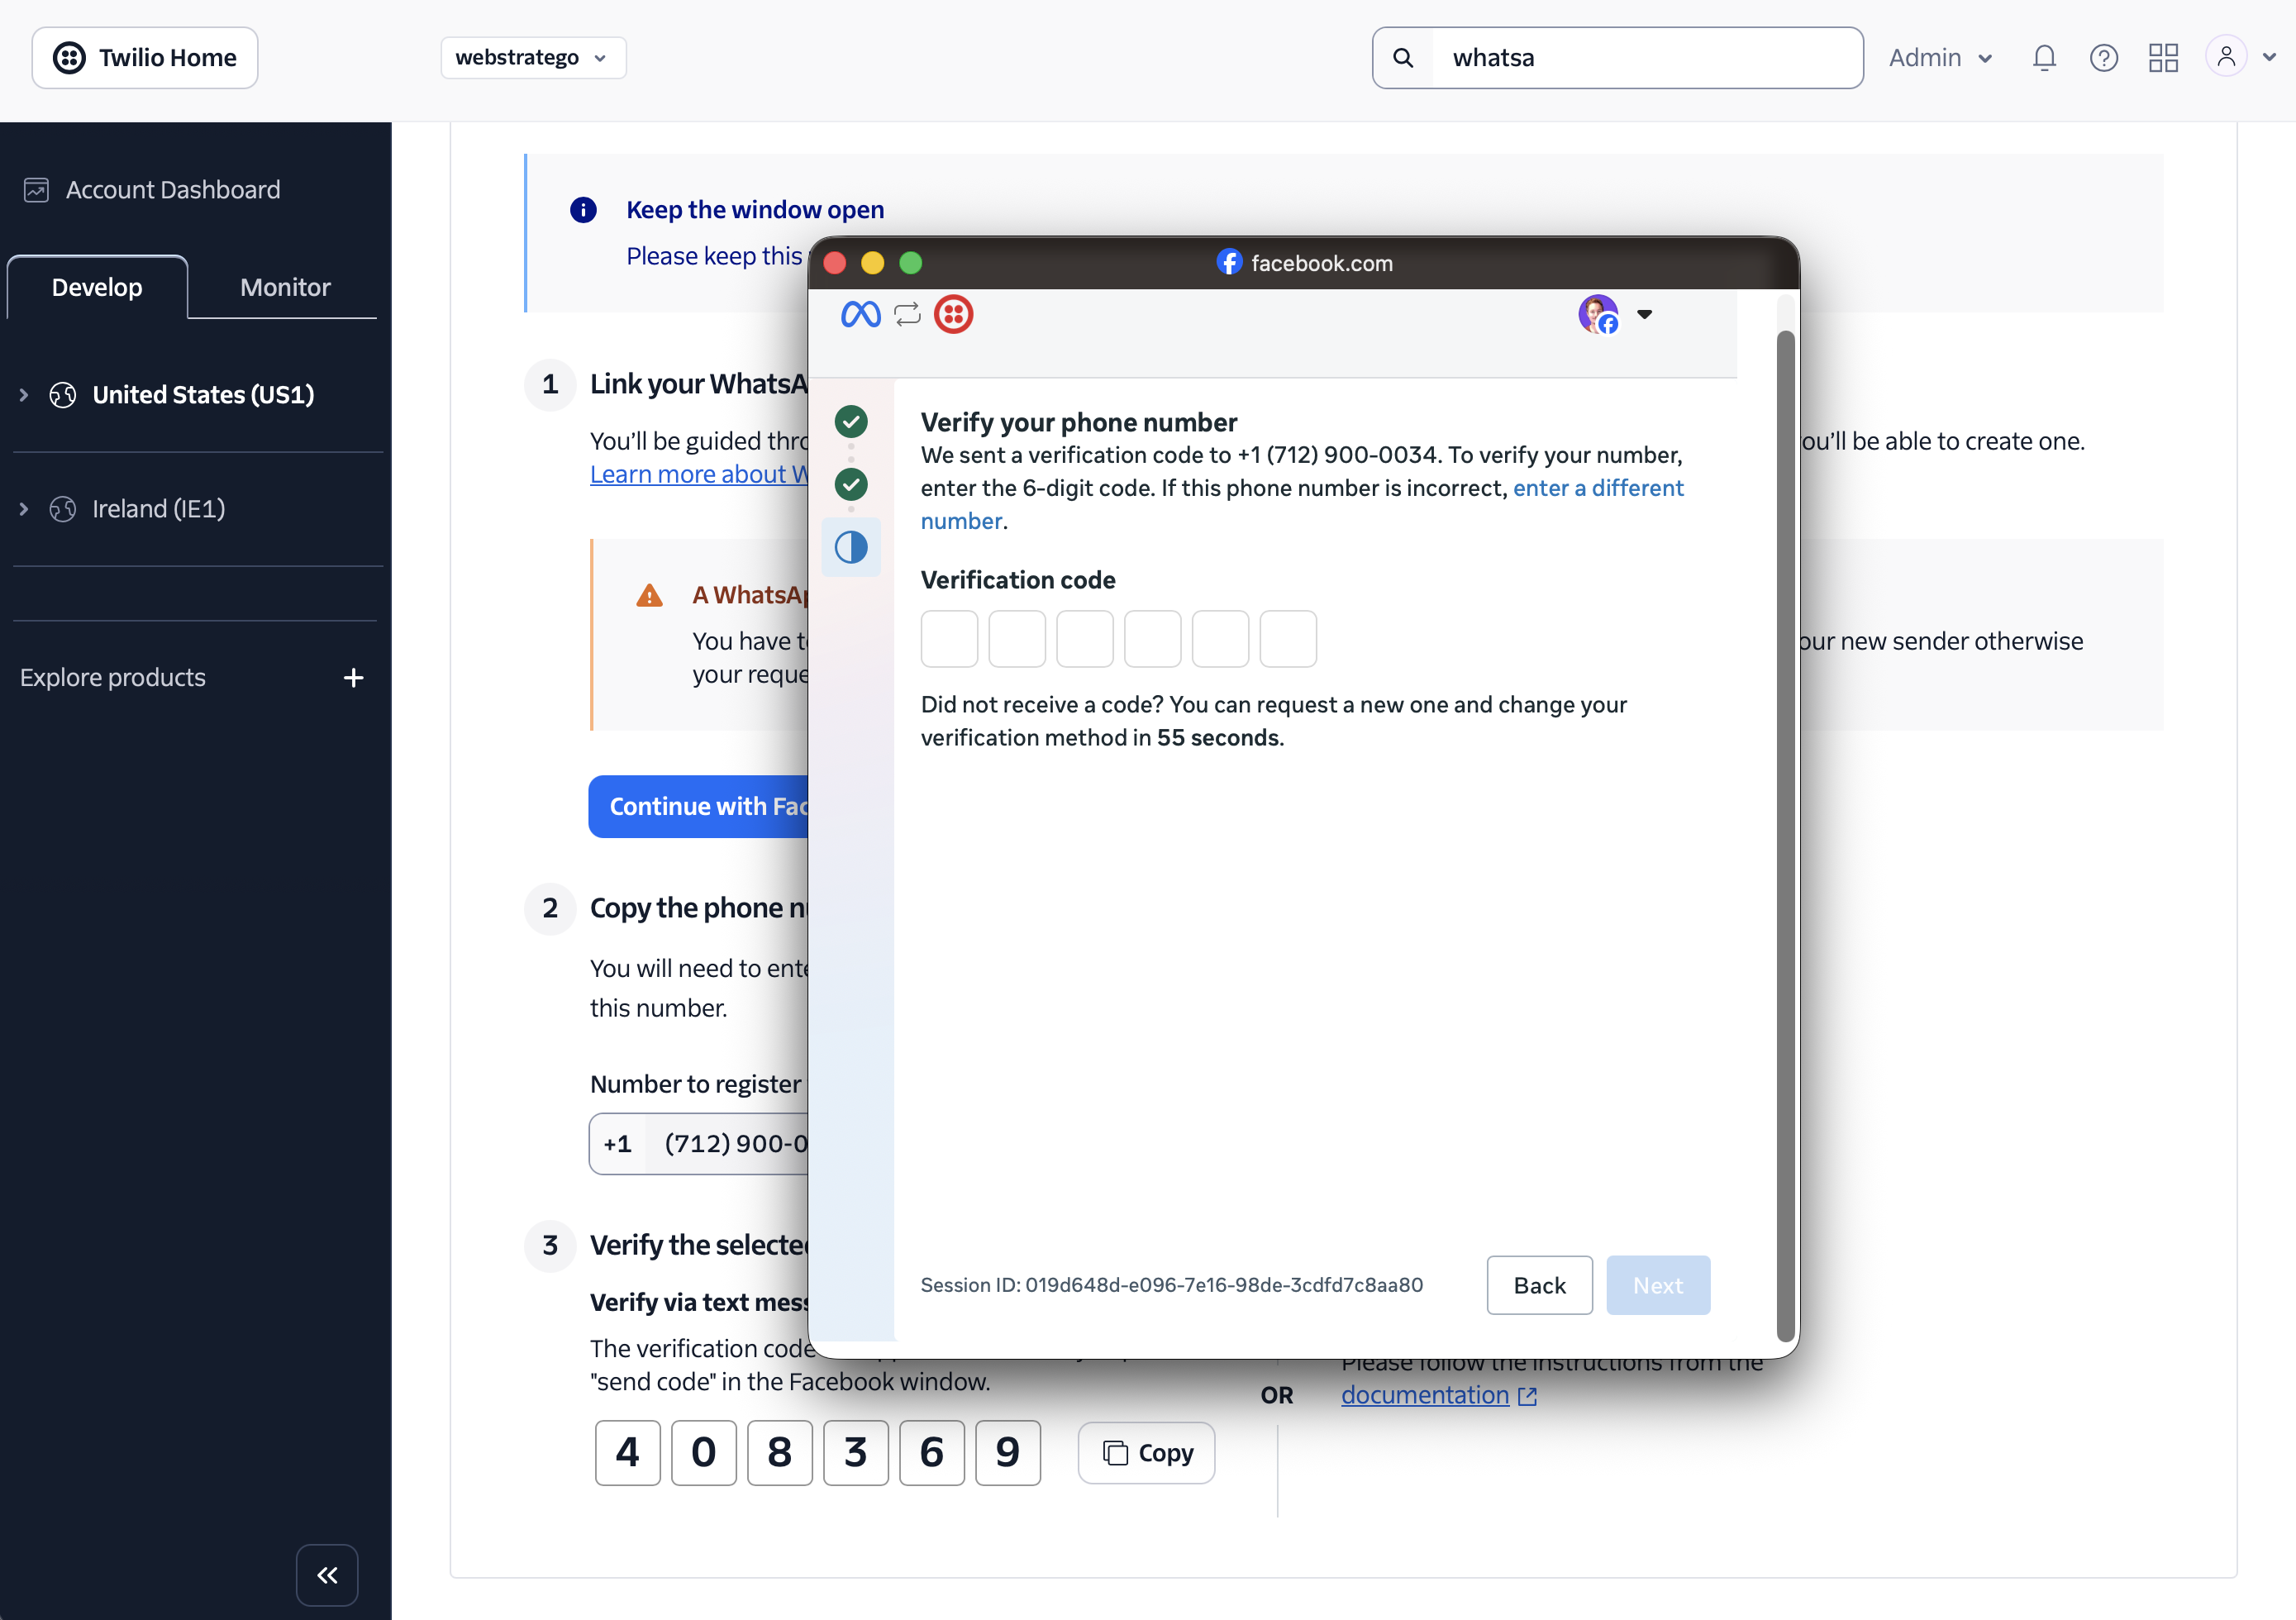
Task: Click the code digit box showing 8
Action: [780, 1453]
